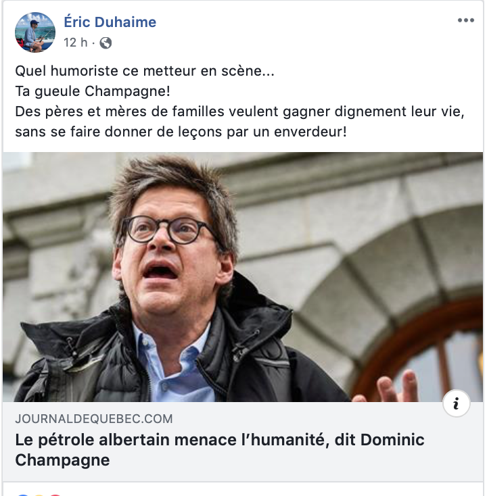
Task: Click the info icon on article photo
Action: coord(456,403)
